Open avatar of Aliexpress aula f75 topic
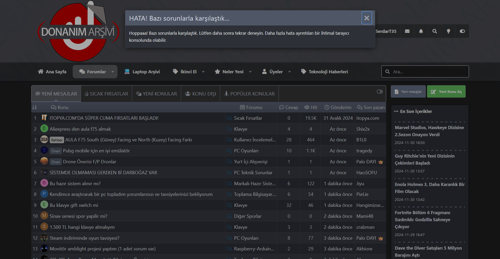 pyautogui.click(x=44, y=129)
